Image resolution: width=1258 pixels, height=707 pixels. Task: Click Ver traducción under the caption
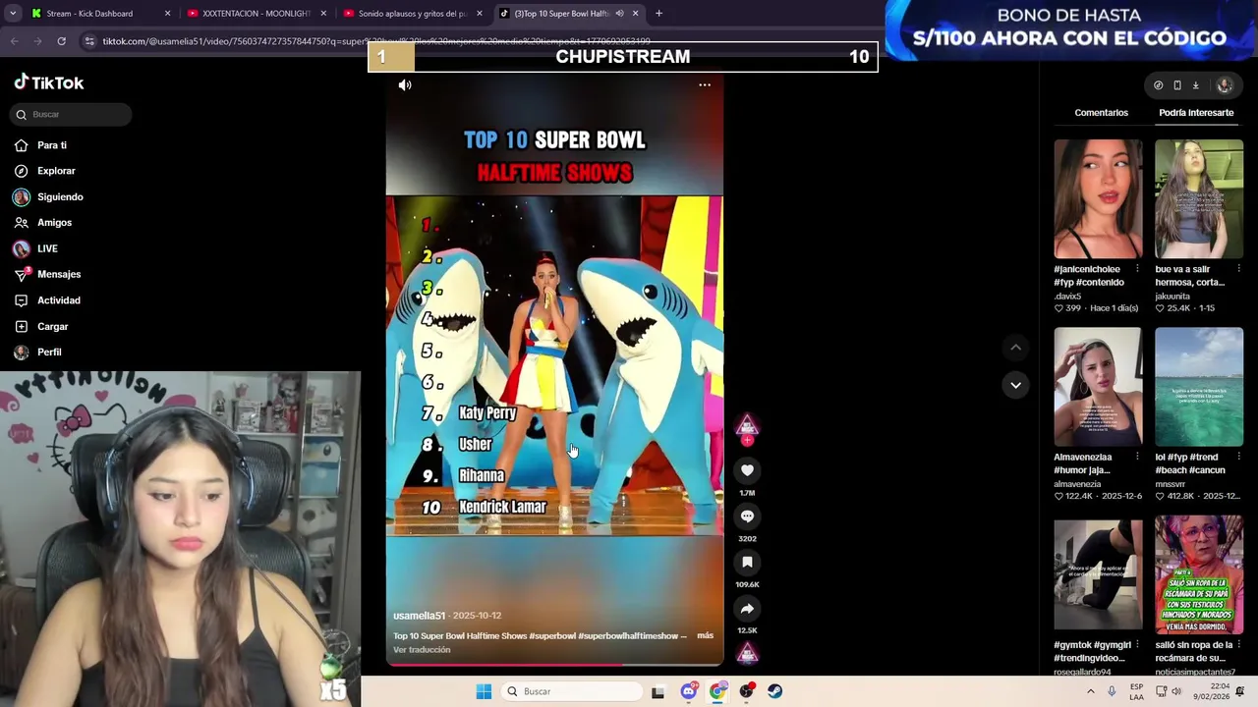pos(422,649)
